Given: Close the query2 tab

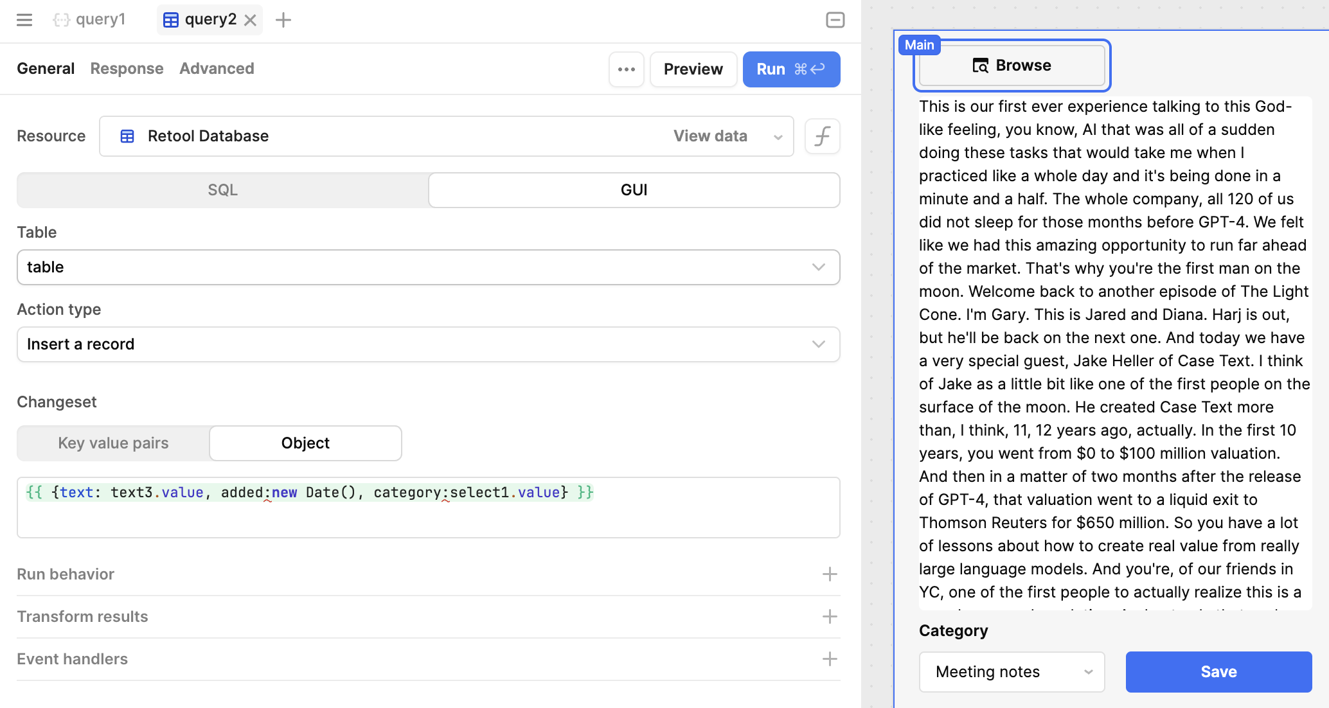Looking at the screenshot, I should 251,21.
